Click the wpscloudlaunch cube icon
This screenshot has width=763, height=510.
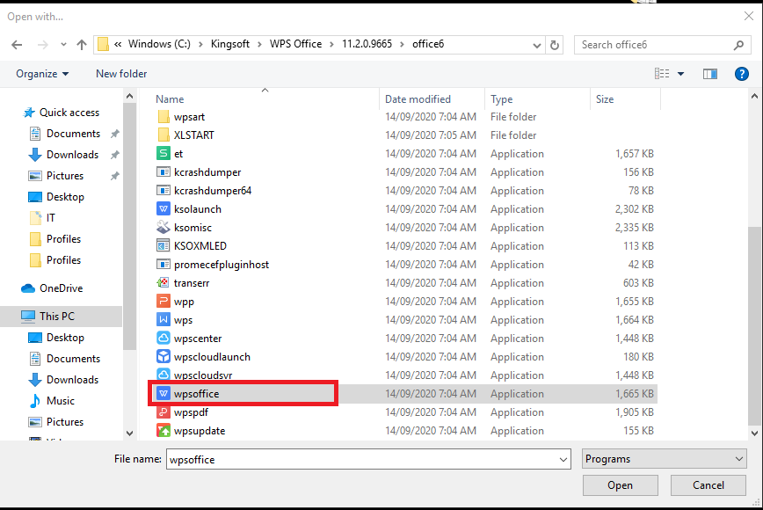pos(163,356)
